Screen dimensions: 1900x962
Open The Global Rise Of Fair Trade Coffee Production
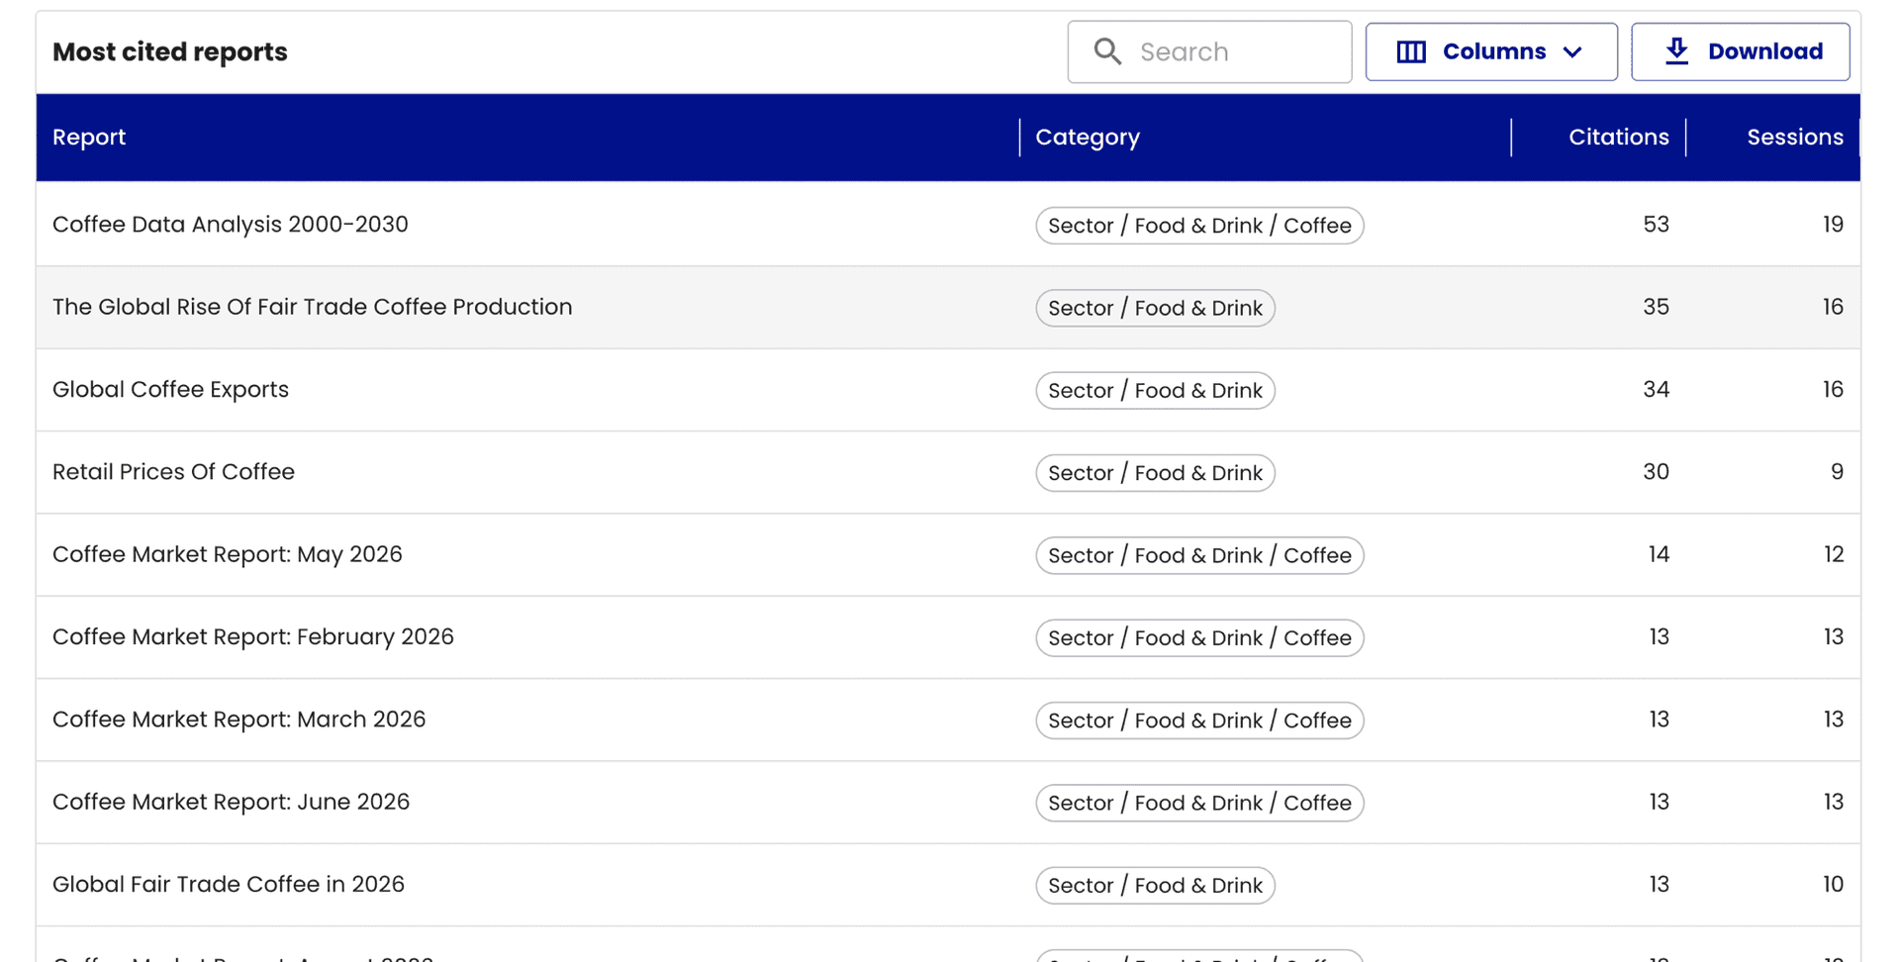tap(313, 307)
